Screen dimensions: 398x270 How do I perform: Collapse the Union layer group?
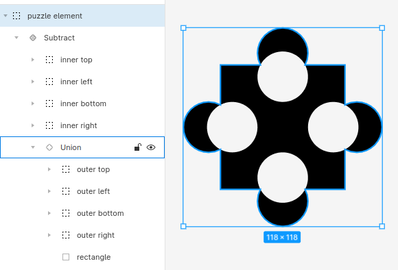pos(33,147)
